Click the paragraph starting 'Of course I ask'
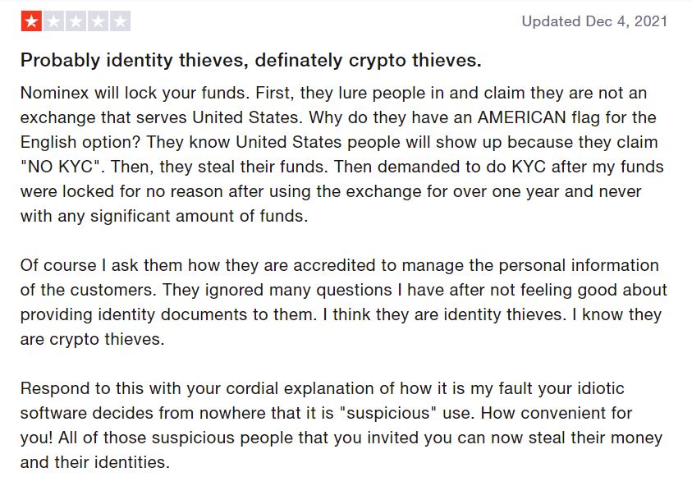The width and height of the screenshot is (692, 486). point(343,302)
